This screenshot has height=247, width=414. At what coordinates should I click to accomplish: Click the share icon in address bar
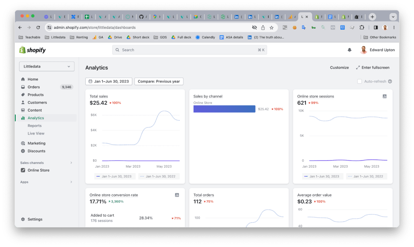[x=263, y=27]
